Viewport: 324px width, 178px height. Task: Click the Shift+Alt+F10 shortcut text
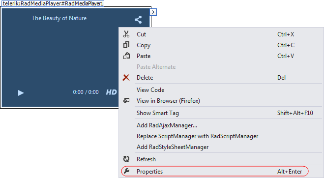click(x=295, y=113)
